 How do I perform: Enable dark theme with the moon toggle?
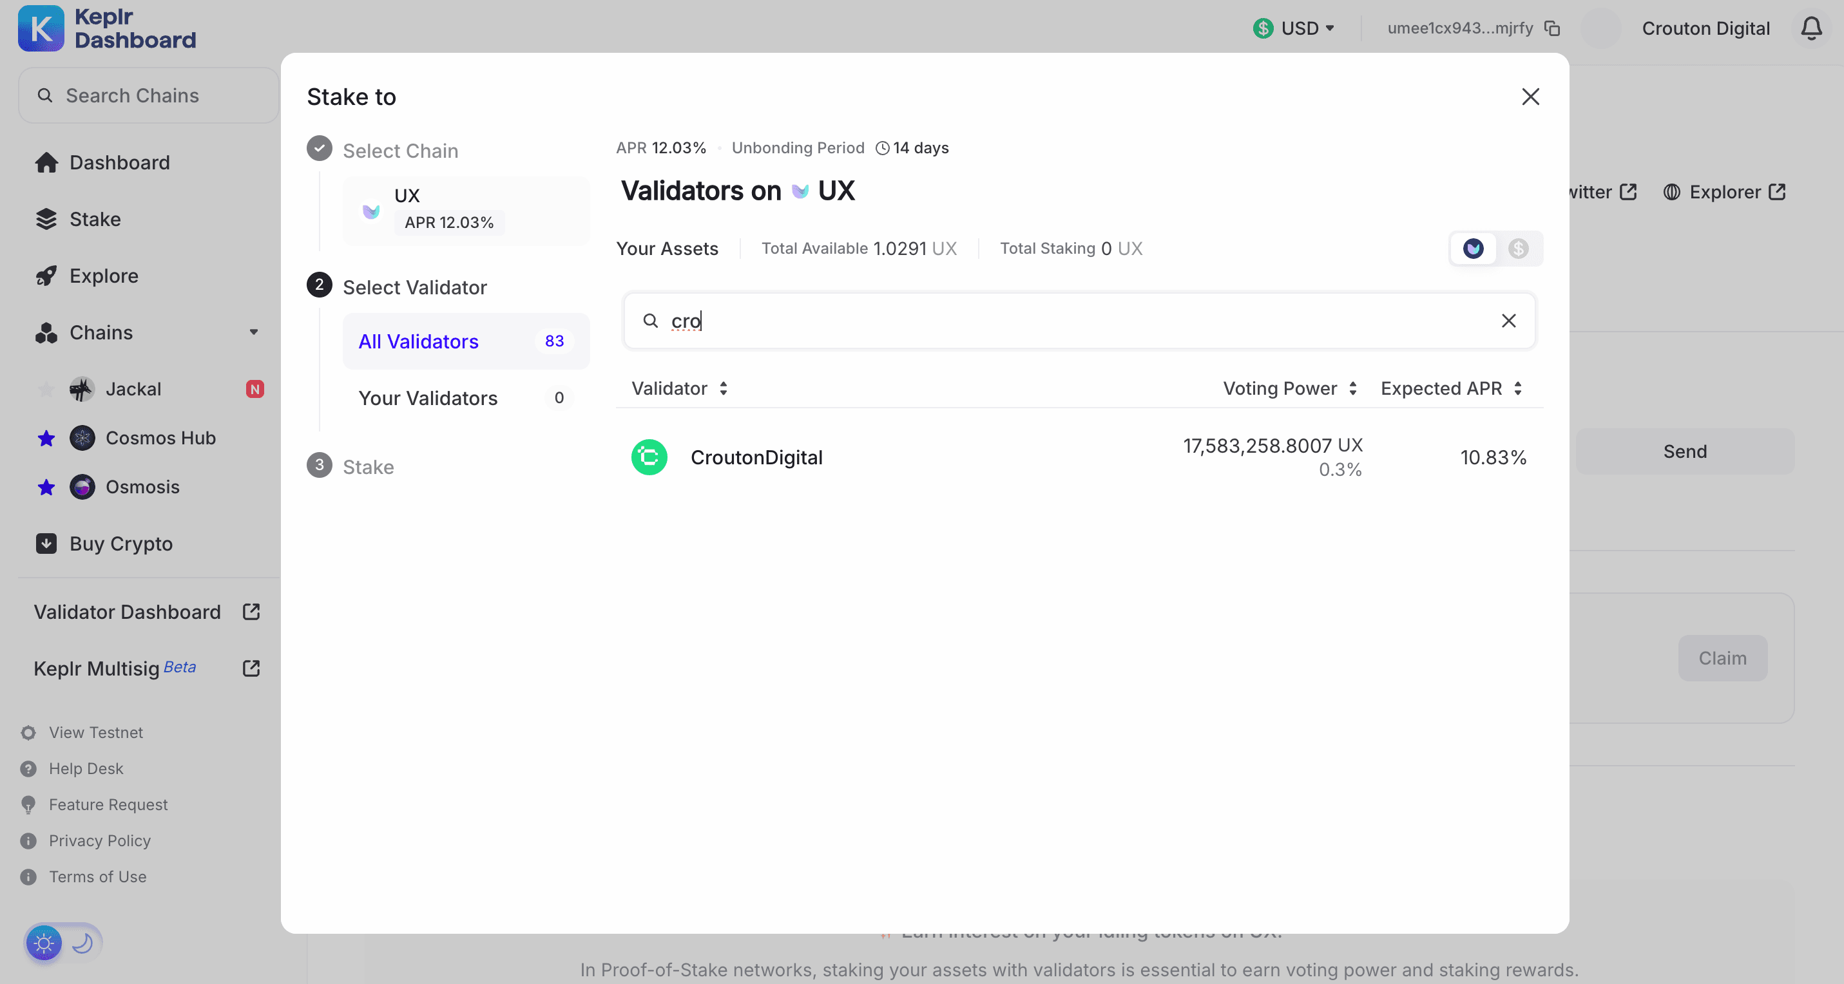click(x=83, y=943)
